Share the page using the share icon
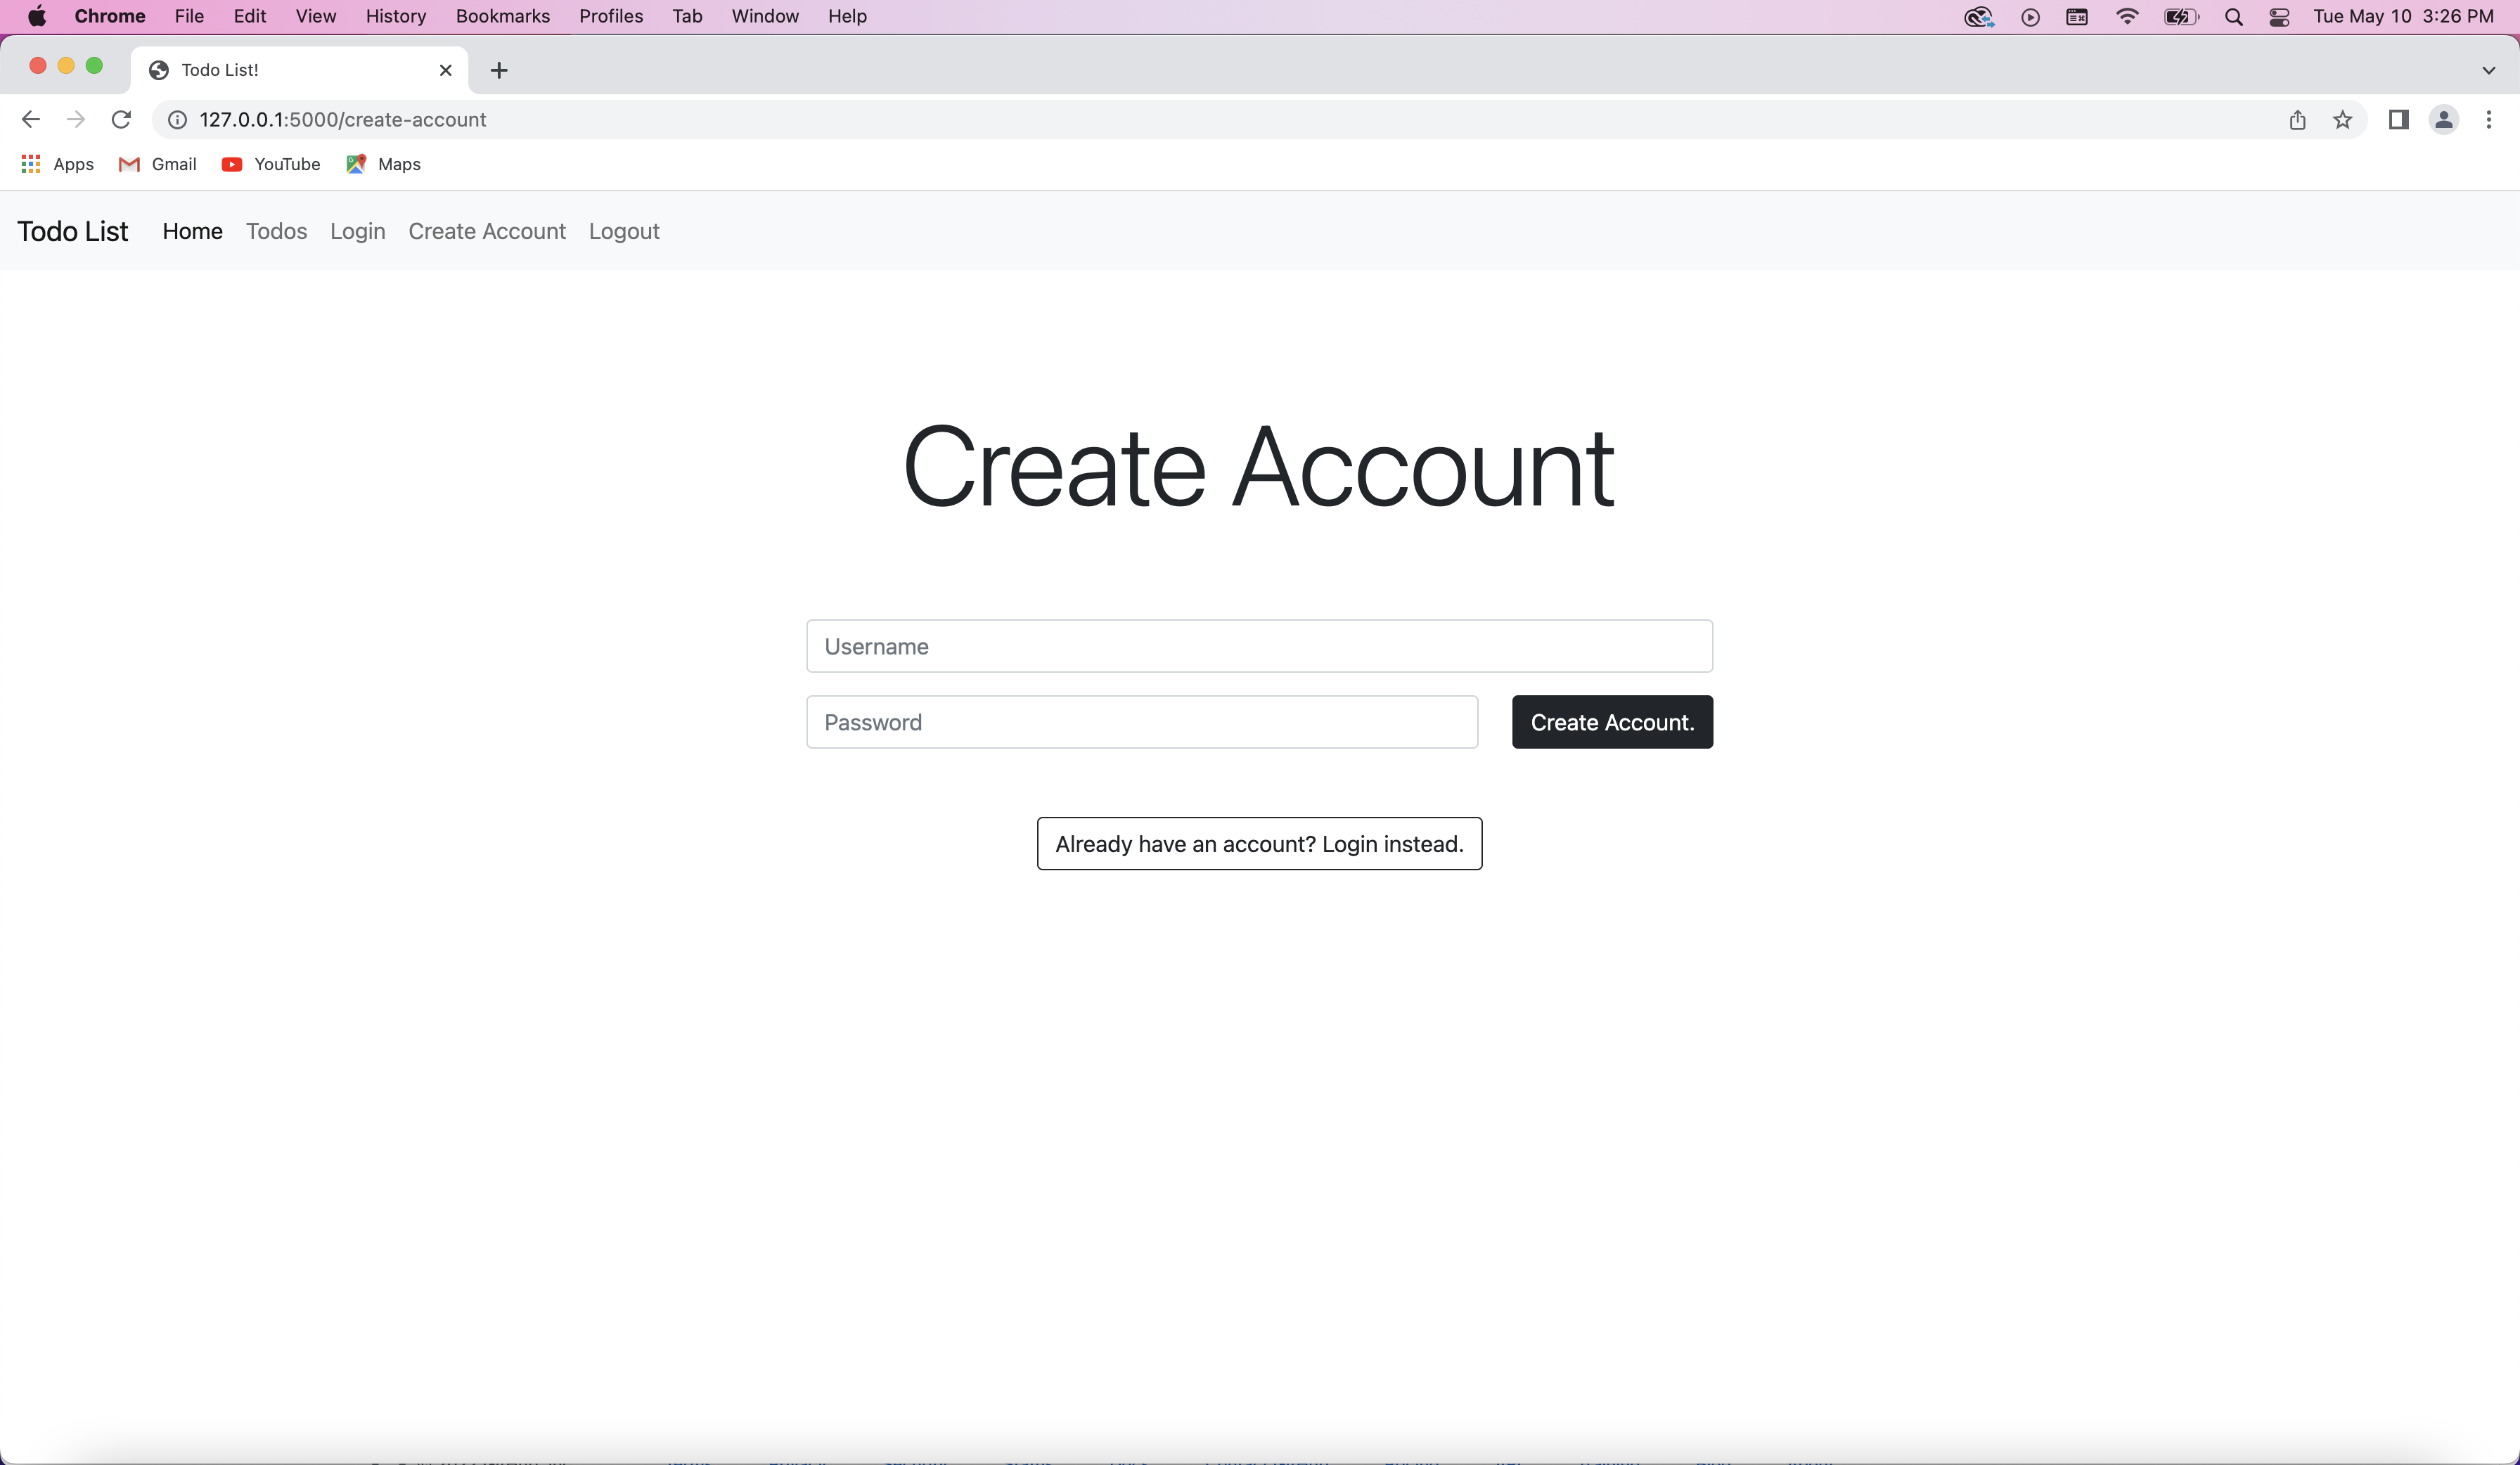 click(2298, 119)
